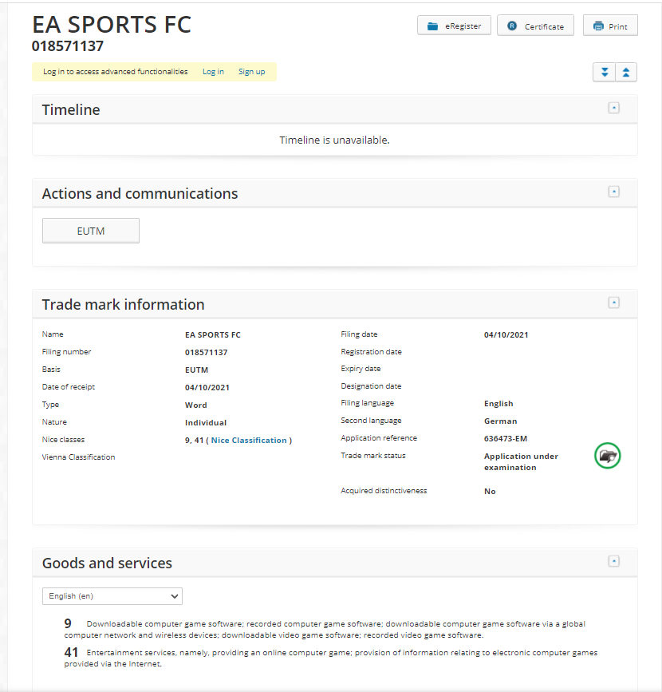The image size is (662, 692).
Task: Open the Nice Classification link
Action: [x=249, y=440]
